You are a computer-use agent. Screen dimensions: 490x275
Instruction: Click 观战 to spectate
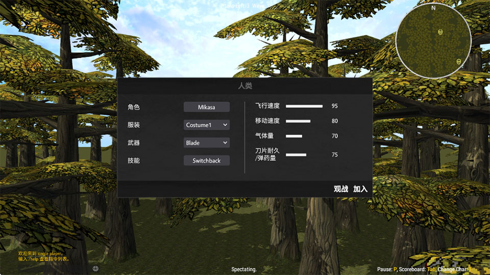click(340, 189)
